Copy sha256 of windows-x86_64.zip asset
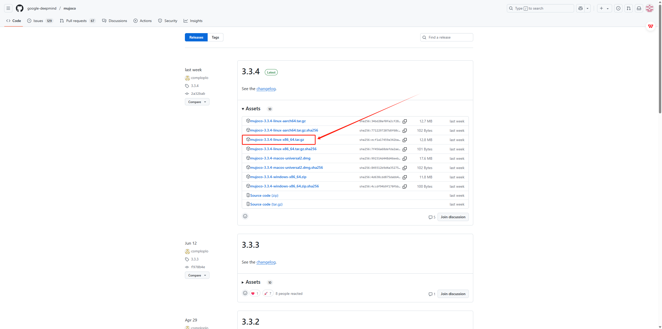Viewport: 662px width, 329px height. pos(405,177)
